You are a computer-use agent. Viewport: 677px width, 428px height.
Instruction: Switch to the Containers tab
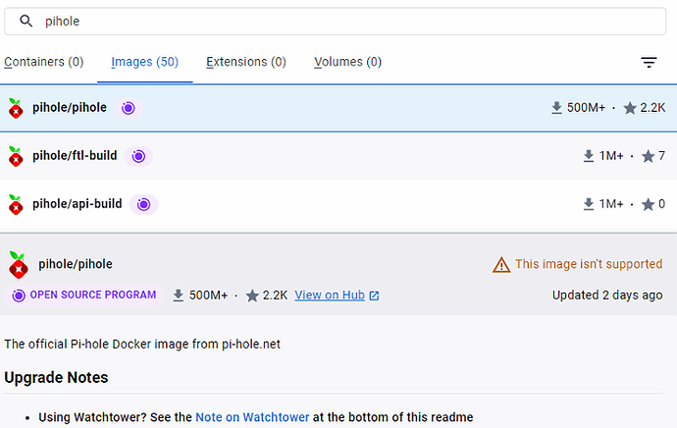43,62
